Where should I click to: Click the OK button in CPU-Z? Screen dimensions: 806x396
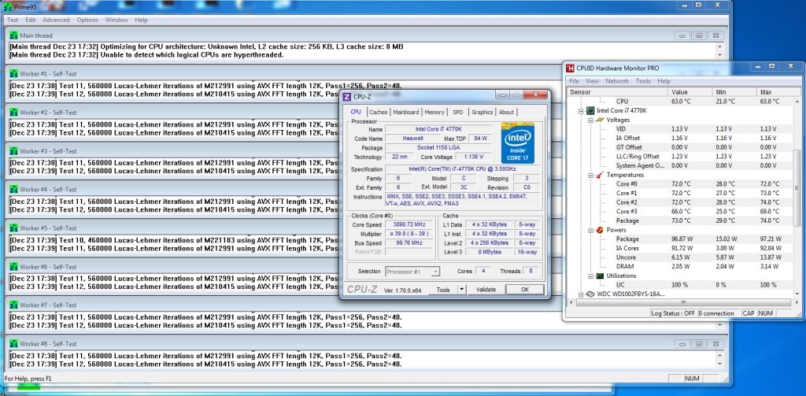click(x=524, y=290)
